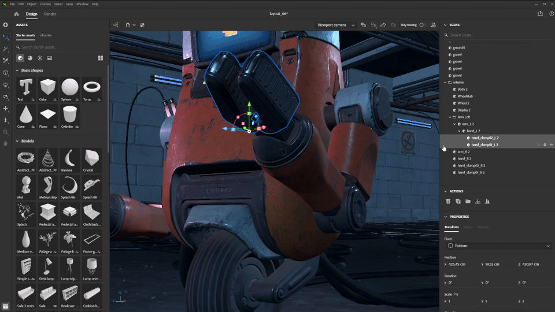Screen dimensions: 555x312
Task: Switch to the Libraries tab
Action: (x=45, y=35)
